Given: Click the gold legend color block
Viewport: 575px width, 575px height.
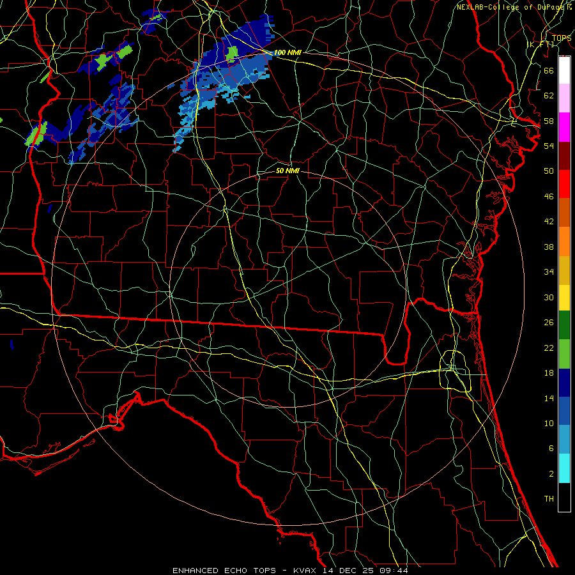Looking at the screenshot, I should (x=564, y=270).
